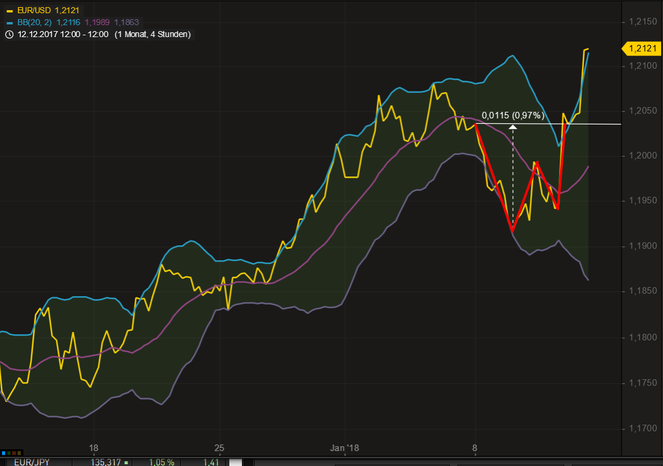Click the white measurement arrowhead on chart
The image size is (663, 466).
(x=513, y=127)
